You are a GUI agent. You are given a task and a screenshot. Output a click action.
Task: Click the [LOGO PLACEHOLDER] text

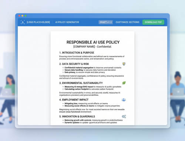[x=38, y=22]
